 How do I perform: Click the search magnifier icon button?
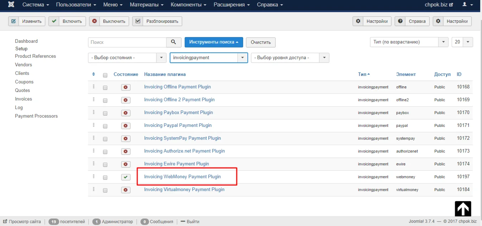coord(174,42)
